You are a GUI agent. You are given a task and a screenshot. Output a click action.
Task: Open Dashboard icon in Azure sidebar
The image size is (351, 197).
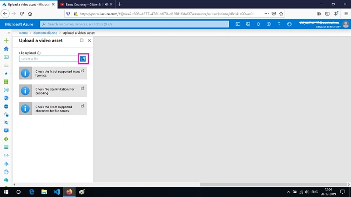6,57
